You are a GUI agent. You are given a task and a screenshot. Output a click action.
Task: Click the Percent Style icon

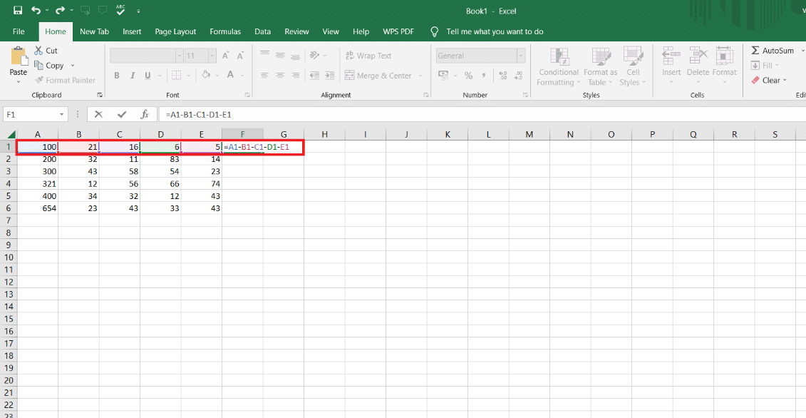468,74
